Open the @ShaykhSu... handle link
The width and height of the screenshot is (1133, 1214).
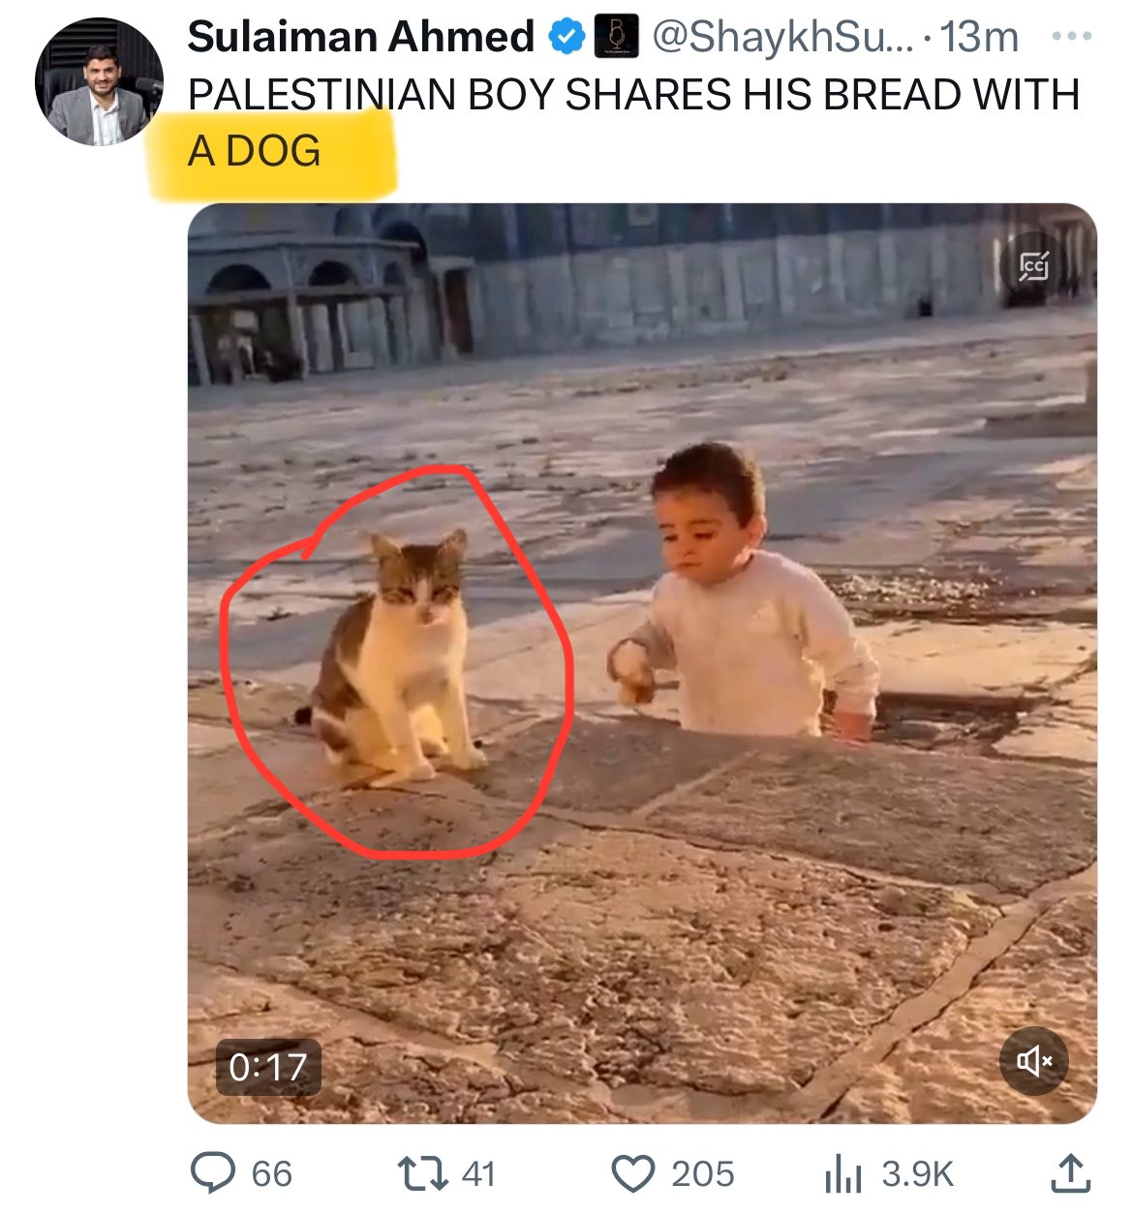click(782, 38)
